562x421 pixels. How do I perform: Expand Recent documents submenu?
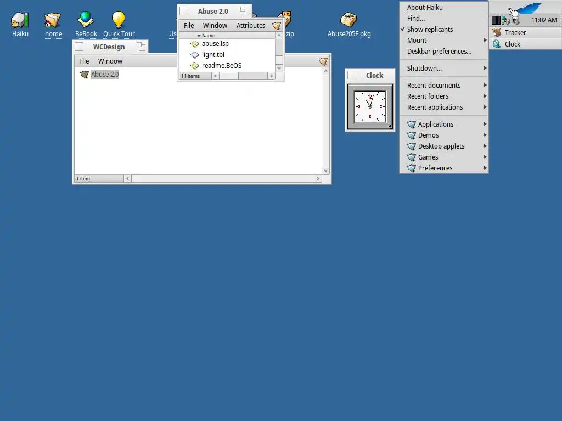443,85
